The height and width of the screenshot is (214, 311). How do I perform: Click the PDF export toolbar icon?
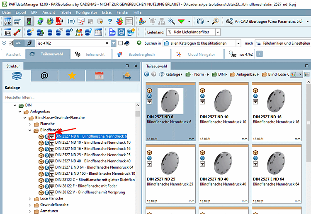[59, 21]
